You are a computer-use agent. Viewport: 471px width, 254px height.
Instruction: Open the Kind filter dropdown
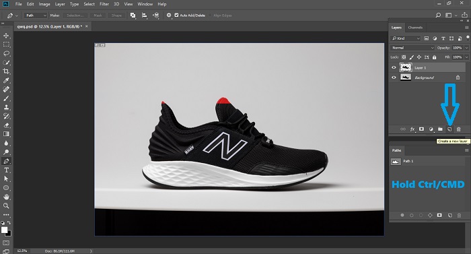[x=406, y=38]
